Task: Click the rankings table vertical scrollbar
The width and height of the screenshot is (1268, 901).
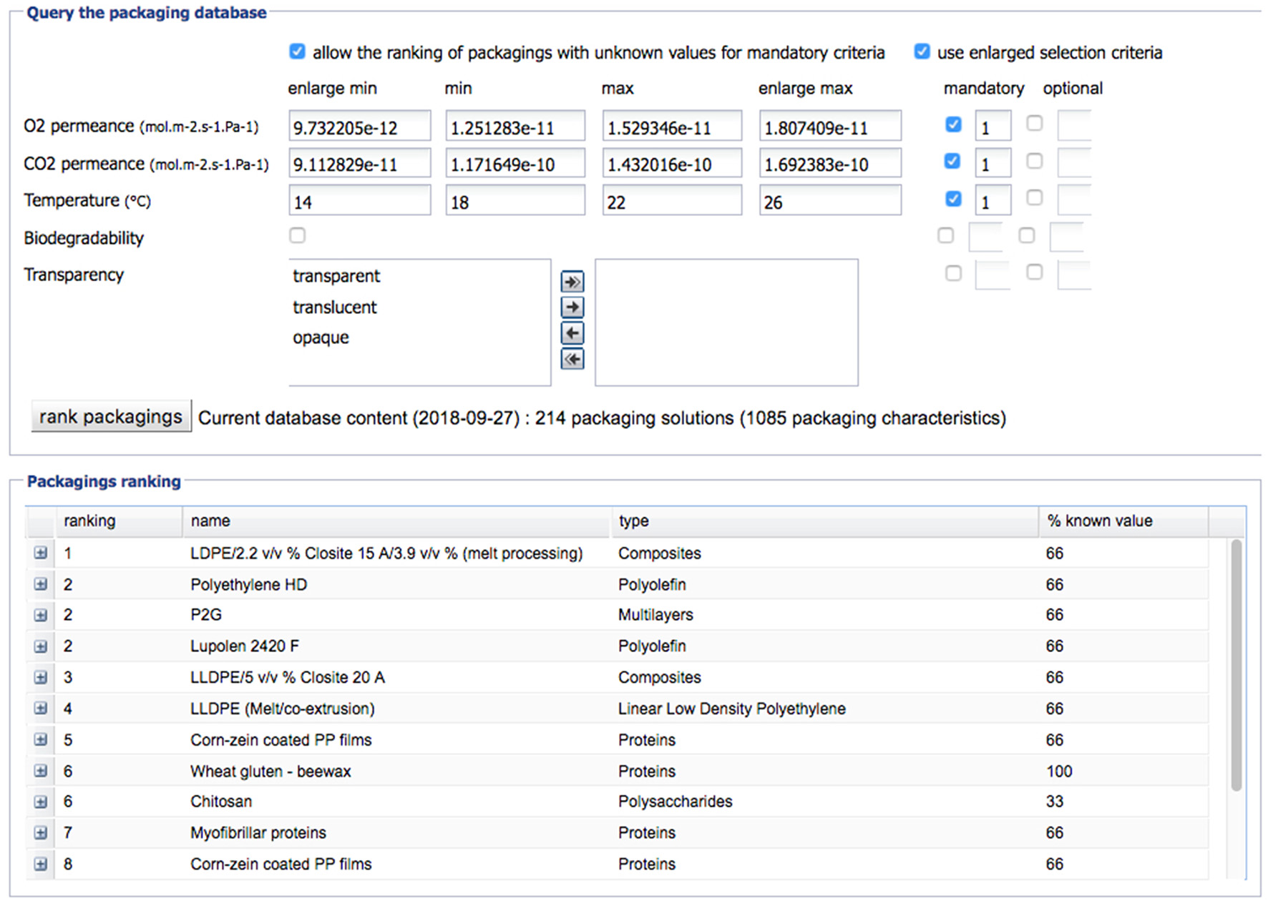Action: click(1236, 665)
